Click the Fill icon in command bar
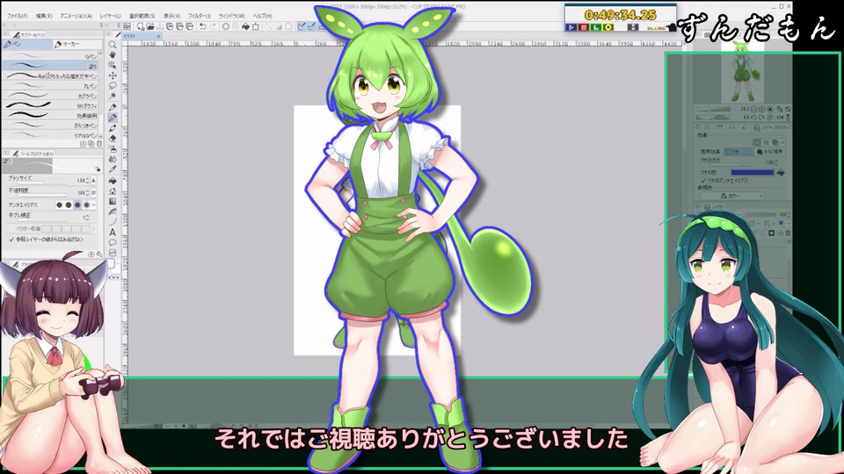The image size is (844, 474). 245,26
